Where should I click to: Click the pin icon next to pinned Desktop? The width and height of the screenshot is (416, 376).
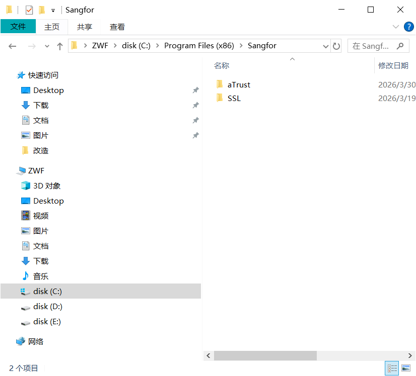(196, 90)
